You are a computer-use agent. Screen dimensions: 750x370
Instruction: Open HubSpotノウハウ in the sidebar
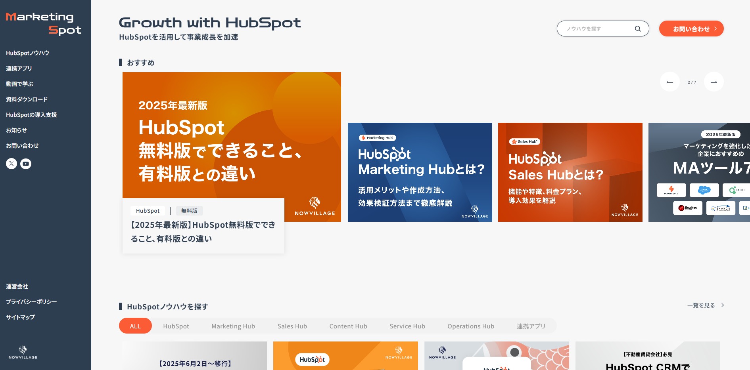[28, 53]
